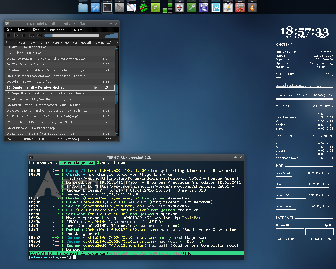Screen dimensions: 336x269
Task: Select track 13. Nitrous Oxide – Dreamcatcher
Action: pyautogui.click(x=60, y=105)
